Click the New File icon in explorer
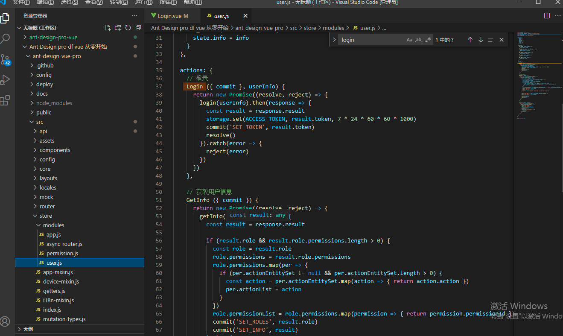563x336 pixels. [x=108, y=28]
